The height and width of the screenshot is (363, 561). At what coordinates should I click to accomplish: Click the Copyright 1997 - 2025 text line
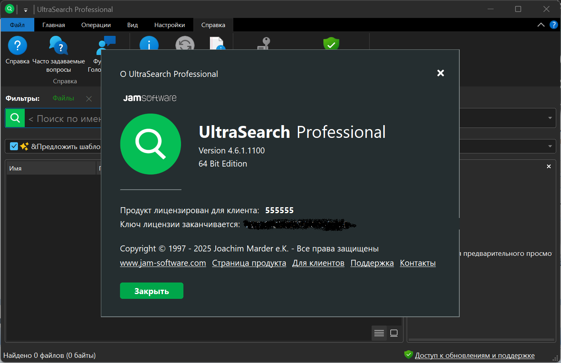click(249, 249)
